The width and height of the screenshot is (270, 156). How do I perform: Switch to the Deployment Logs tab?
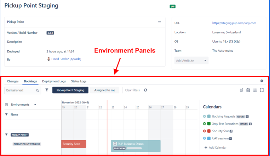pyautogui.click(x=54, y=81)
